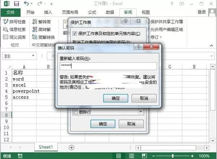Image resolution: width=217 pixels, height=159 pixels.
Task: Click 确定 in 保护工作表 dialog
Action: (x=103, y=124)
